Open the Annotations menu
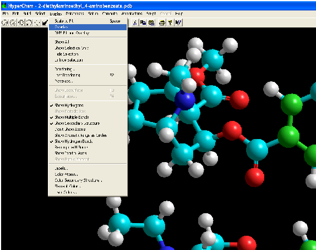Viewport: 316px width, 250px height. click(132, 14)
